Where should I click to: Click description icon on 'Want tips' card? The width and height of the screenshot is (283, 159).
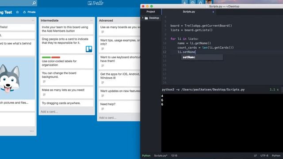(103, 49)
